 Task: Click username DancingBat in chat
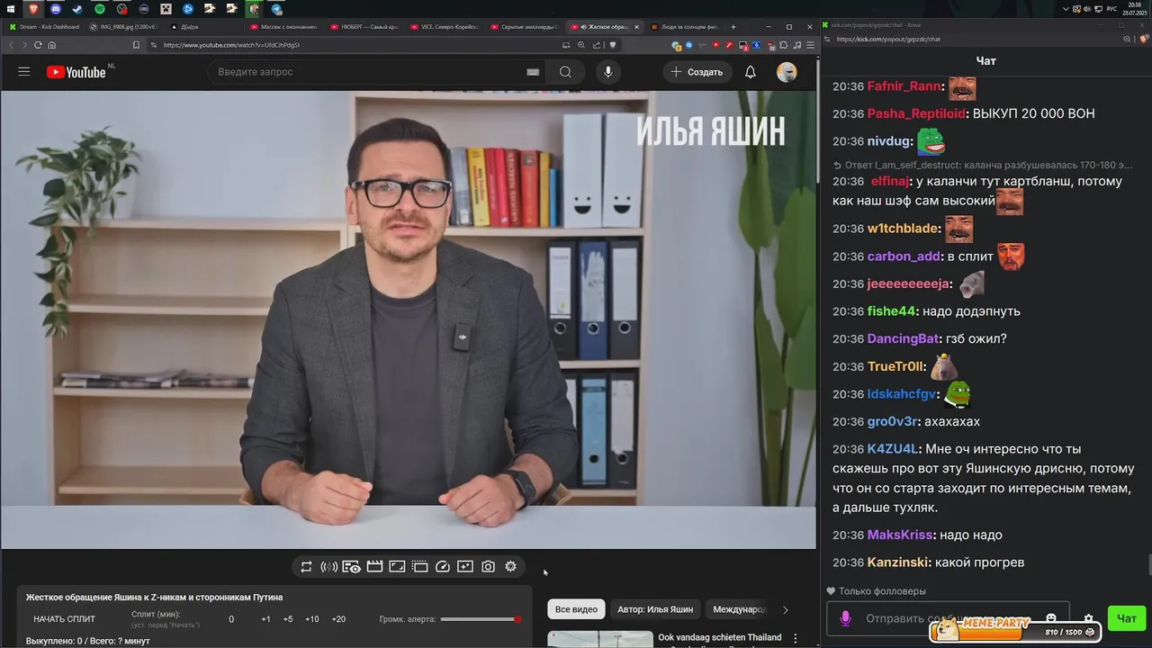(903, 339)
